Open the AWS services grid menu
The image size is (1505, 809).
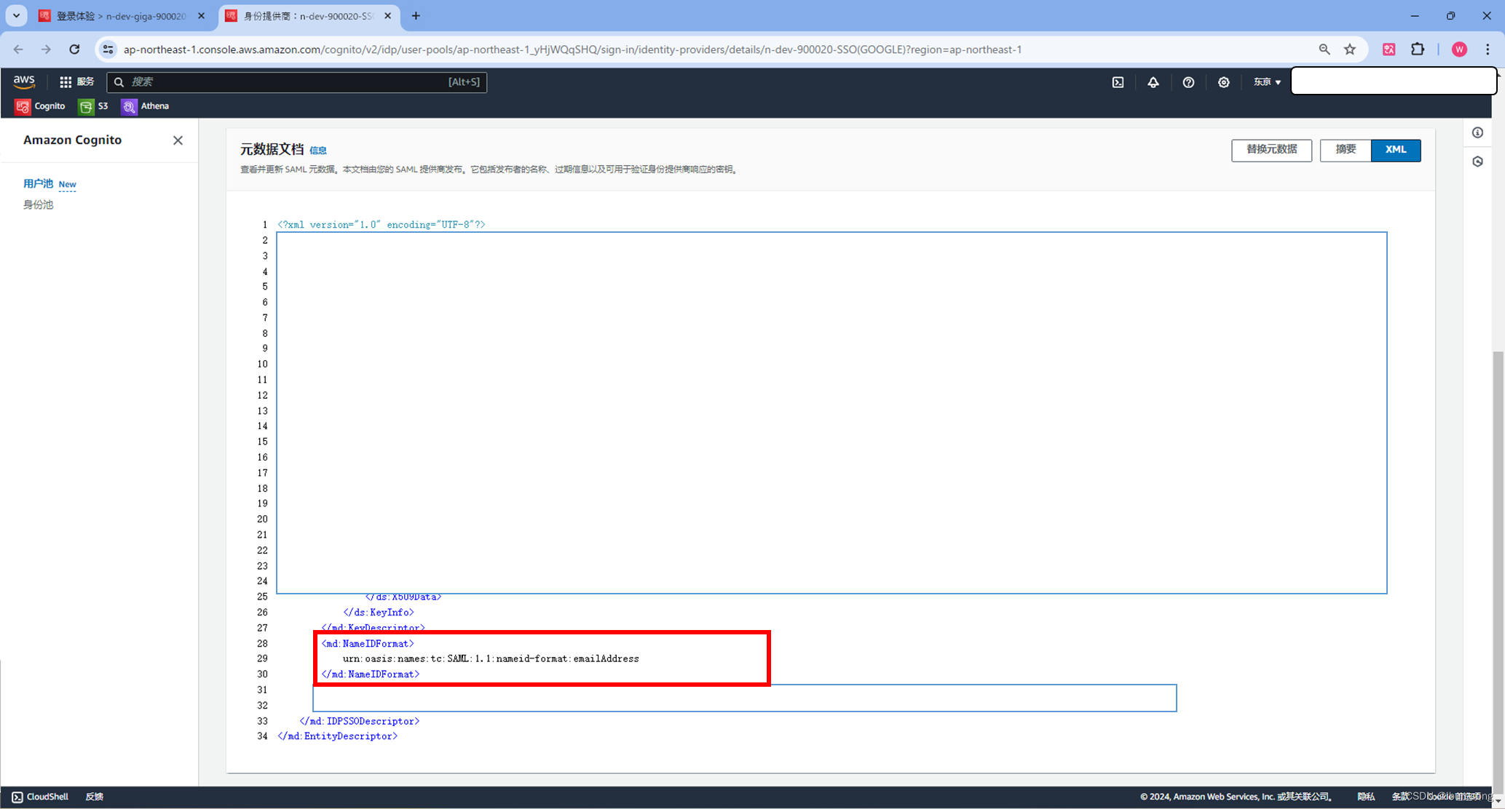coord(76,81)
